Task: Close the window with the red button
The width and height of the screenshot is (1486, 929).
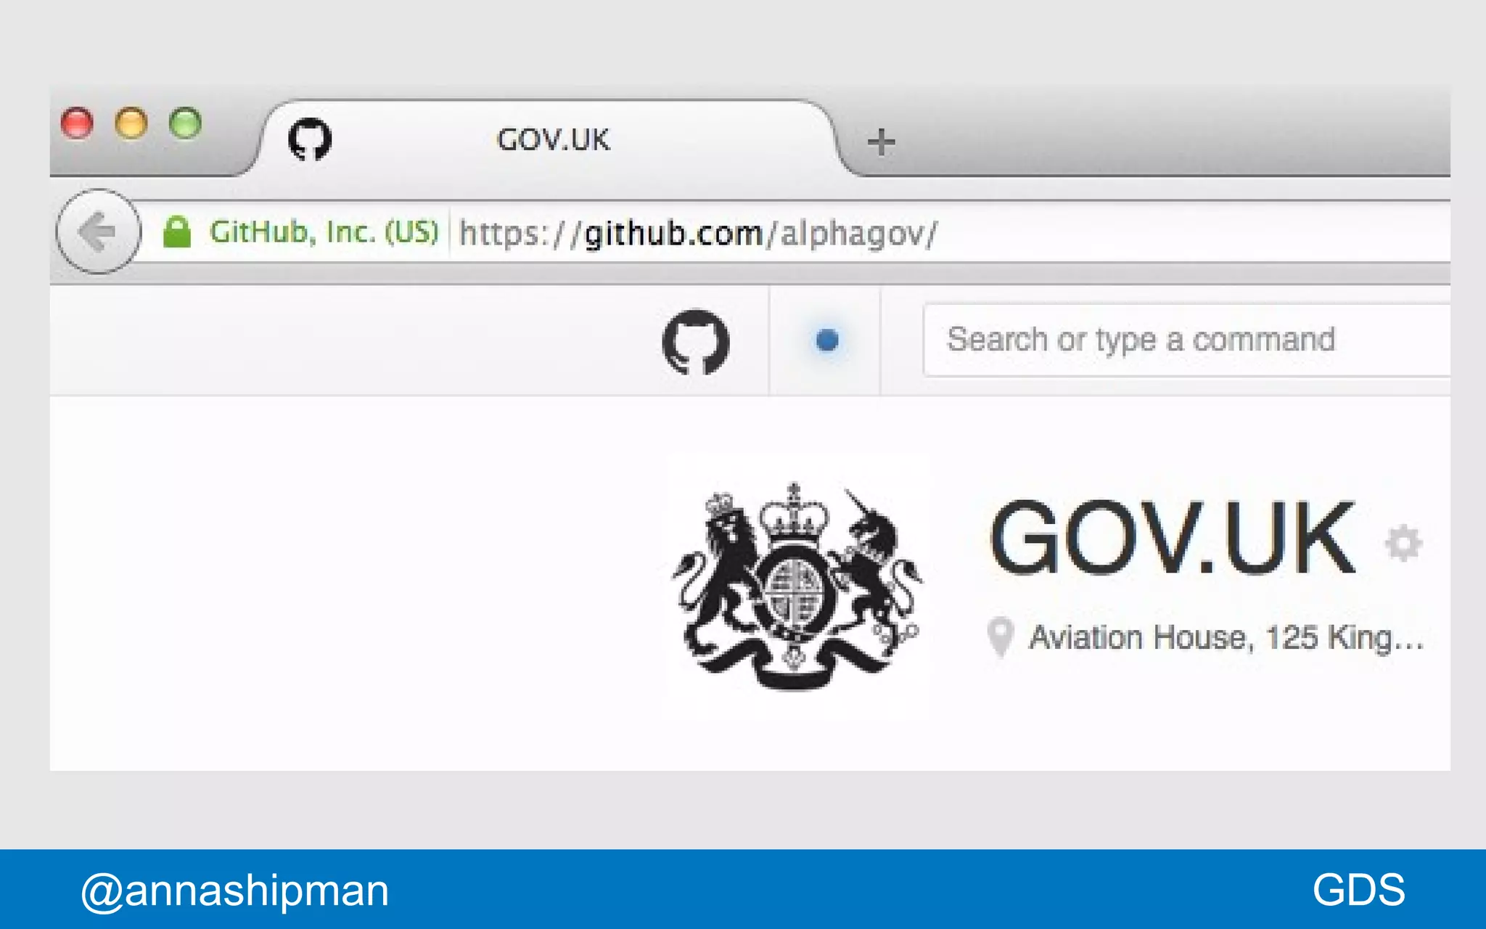Action: pos(77,123)
